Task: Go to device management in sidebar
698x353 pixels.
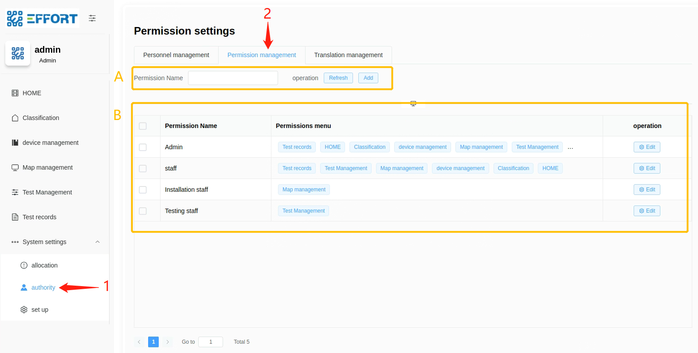Action: click(50, 143)
